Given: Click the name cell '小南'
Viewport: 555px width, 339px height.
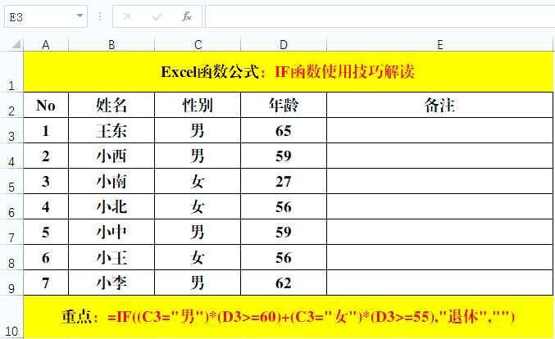Looking at the screenshot, I should pyautogui.click(x=111, y=181).
